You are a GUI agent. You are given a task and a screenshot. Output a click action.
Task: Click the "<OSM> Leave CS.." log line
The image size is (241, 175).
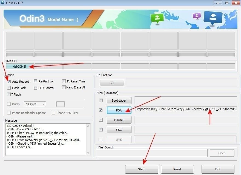point(19,147)
